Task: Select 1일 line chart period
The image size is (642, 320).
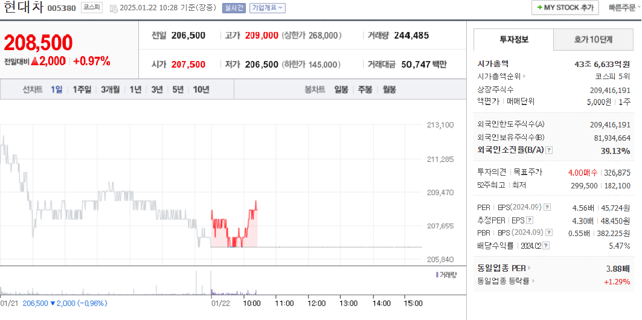Action: (57, 89)
